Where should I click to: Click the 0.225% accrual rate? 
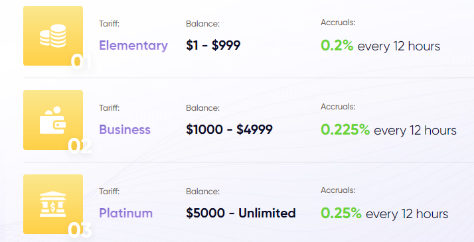345,130
